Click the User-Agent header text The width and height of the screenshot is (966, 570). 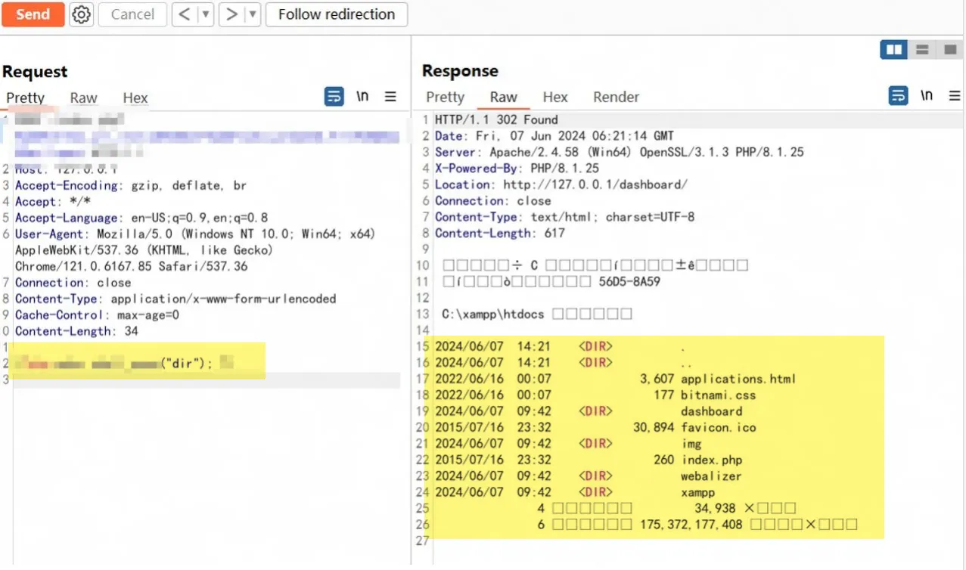pos(195,250)
